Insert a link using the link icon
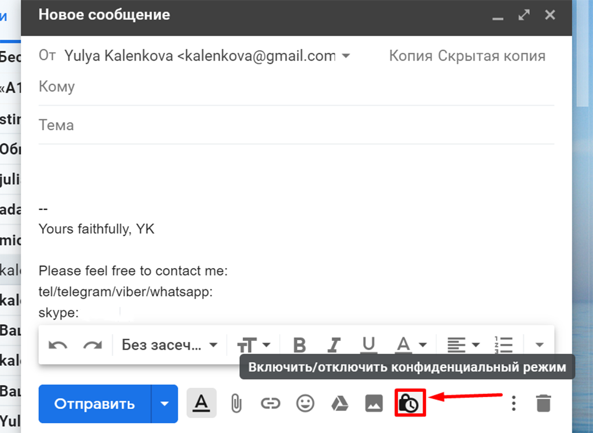The height and width of the screenshot is (433, 593). [x=270, y=403]
